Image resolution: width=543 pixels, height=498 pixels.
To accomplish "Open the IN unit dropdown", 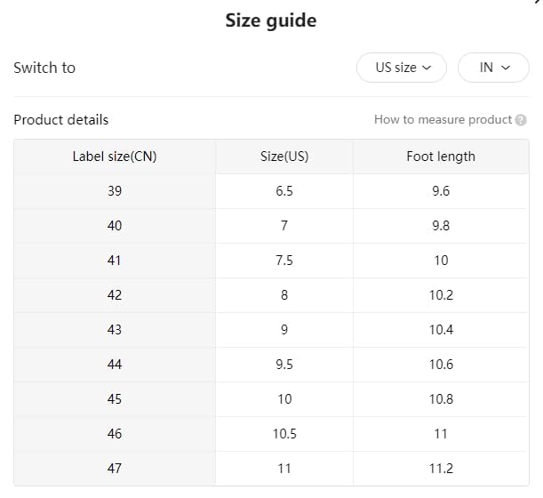I will coord(494,68).
